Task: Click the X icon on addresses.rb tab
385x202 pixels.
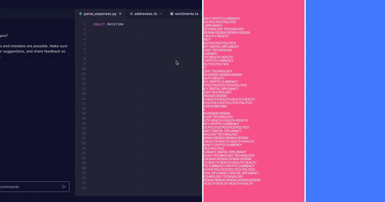Action: [160, 13]
